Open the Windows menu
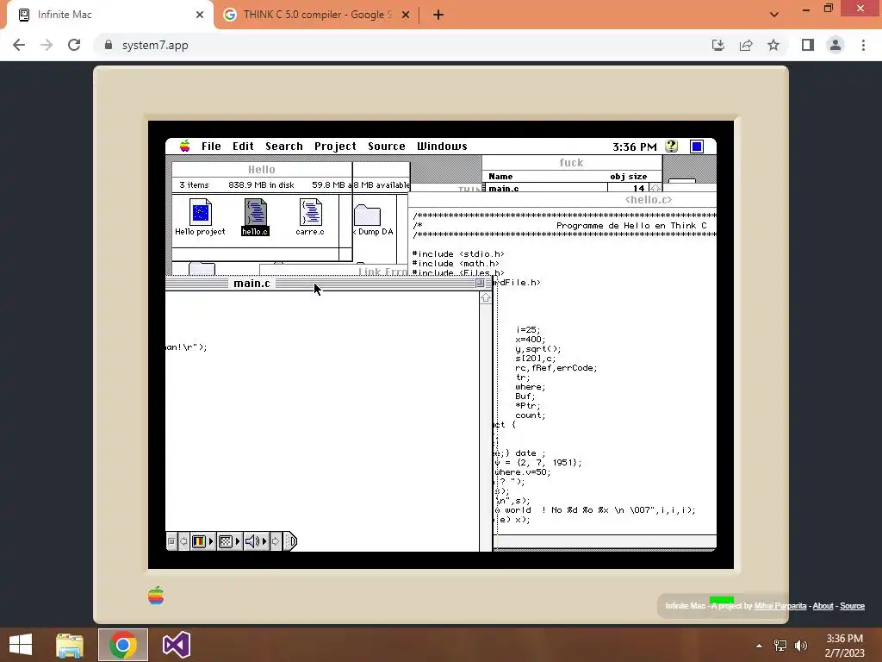This screenshot has height=662, width=882. [x=442, y=147]
